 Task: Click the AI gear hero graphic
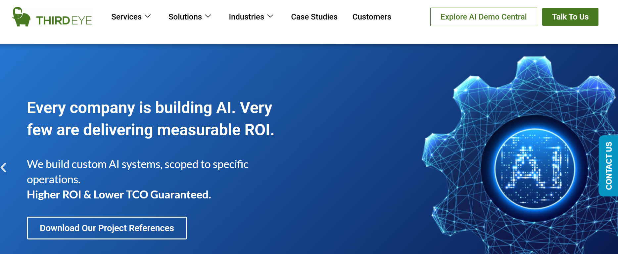point(520,155)
